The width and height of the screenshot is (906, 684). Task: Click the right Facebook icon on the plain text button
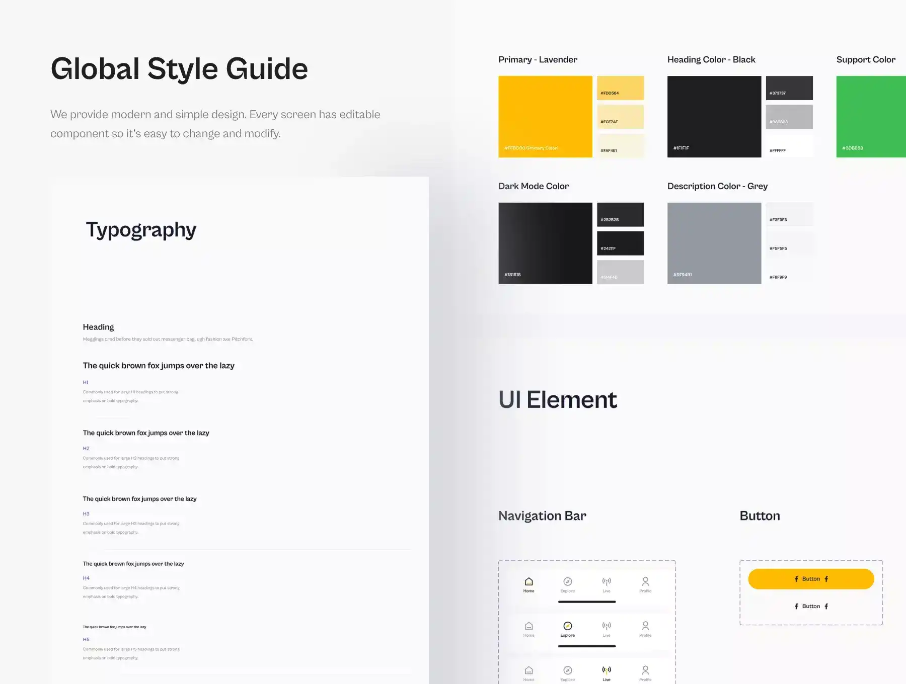(x=826, y=607)
